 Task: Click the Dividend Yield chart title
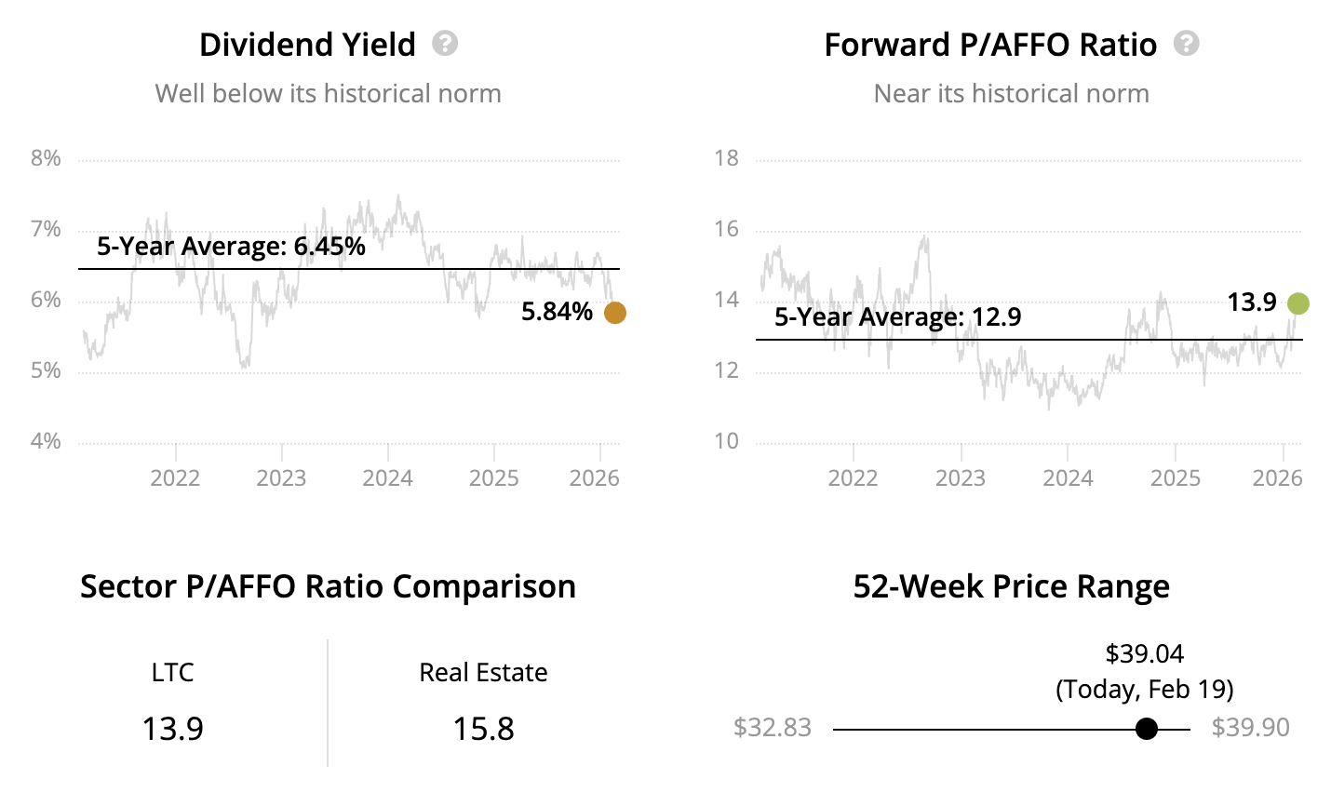tap(307, 45)
